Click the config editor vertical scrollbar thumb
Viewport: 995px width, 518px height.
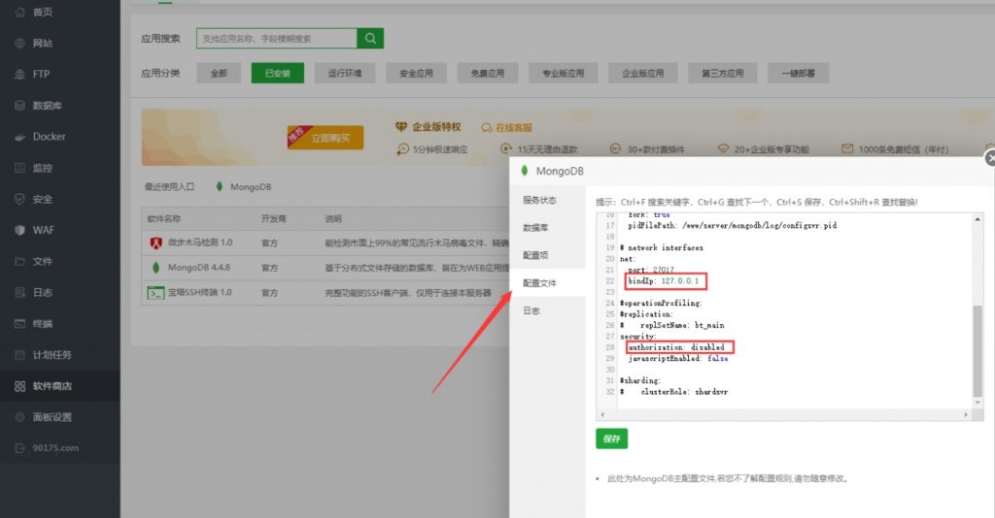click(x=978, y=350)
